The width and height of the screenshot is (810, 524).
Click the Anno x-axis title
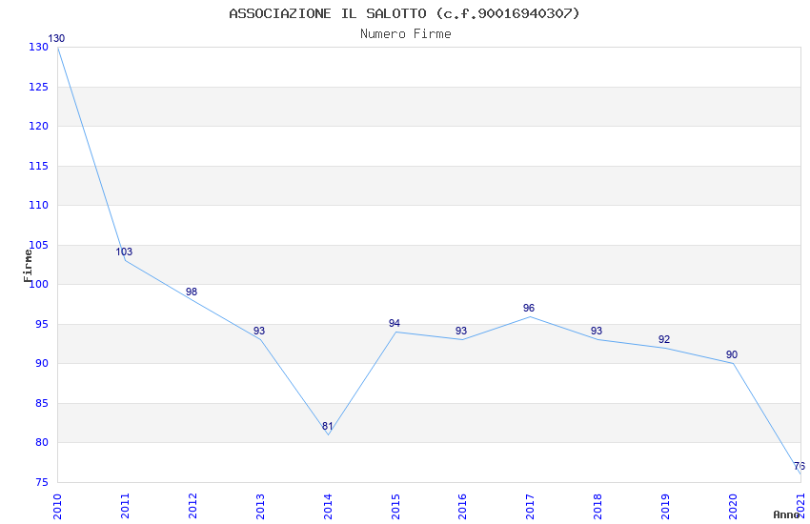pyautogui.click(x=786, y=514)
